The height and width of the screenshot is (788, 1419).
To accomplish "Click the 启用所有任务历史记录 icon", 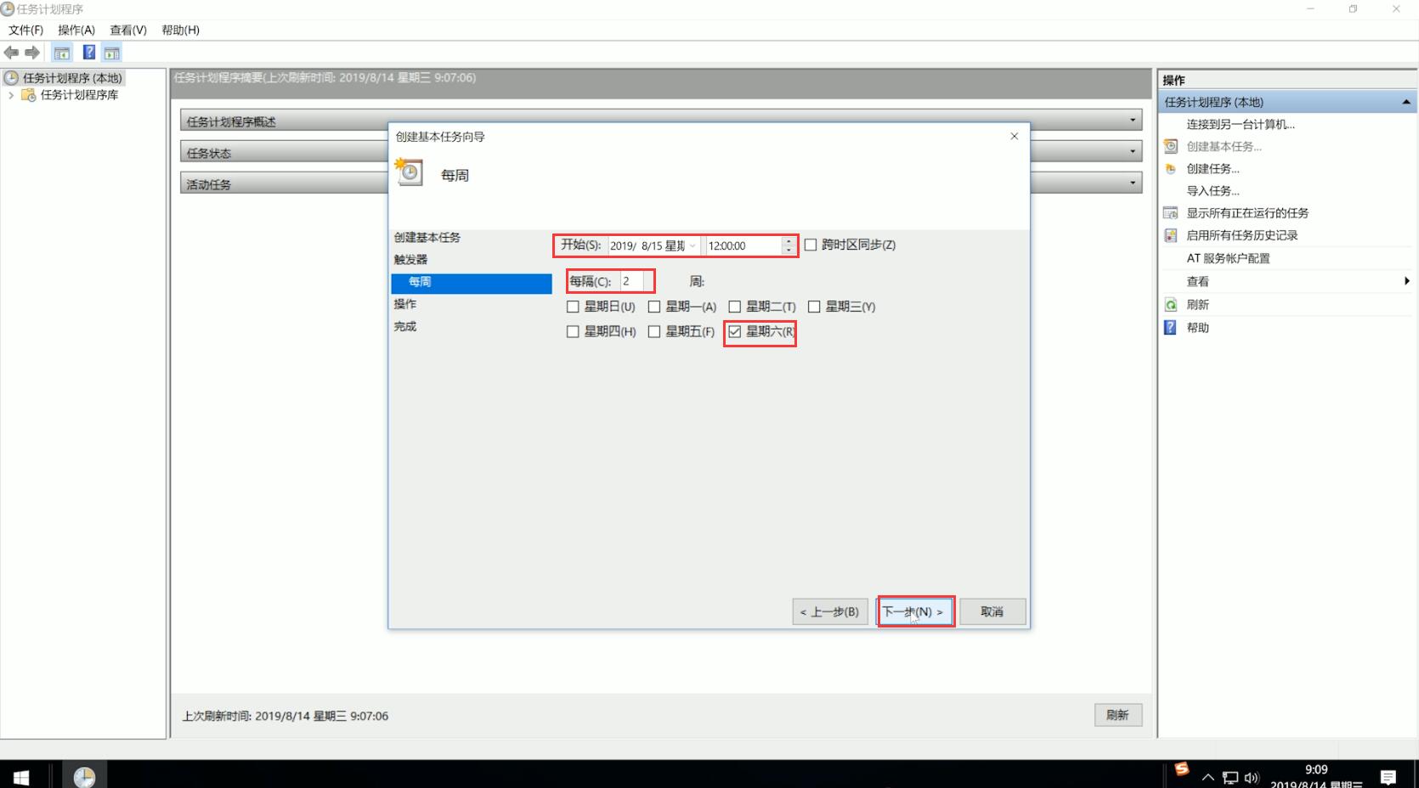I will tap(1171, 235).
